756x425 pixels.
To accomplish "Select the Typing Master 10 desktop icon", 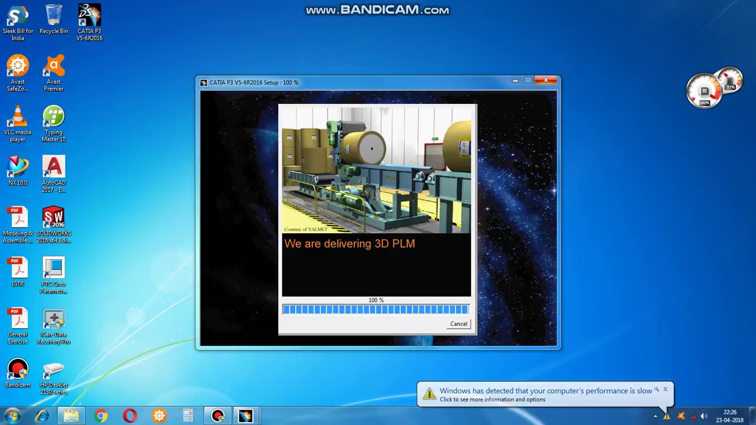I will coord(54,124).
